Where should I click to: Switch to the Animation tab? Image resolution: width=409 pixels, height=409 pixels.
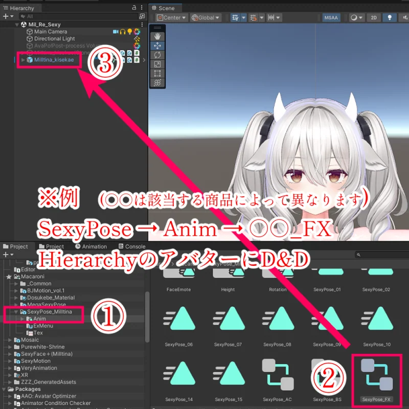coord(91,246)
